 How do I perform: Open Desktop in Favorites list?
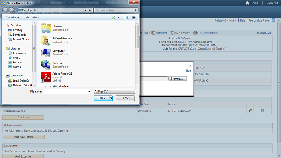18,30
